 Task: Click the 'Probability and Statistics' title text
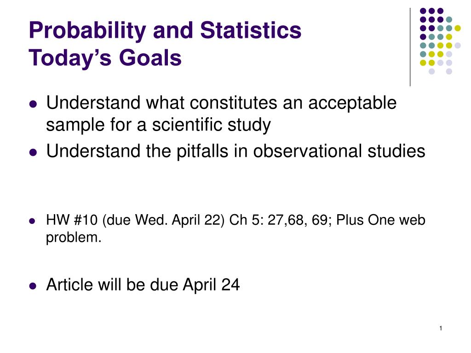click(165, 31)
